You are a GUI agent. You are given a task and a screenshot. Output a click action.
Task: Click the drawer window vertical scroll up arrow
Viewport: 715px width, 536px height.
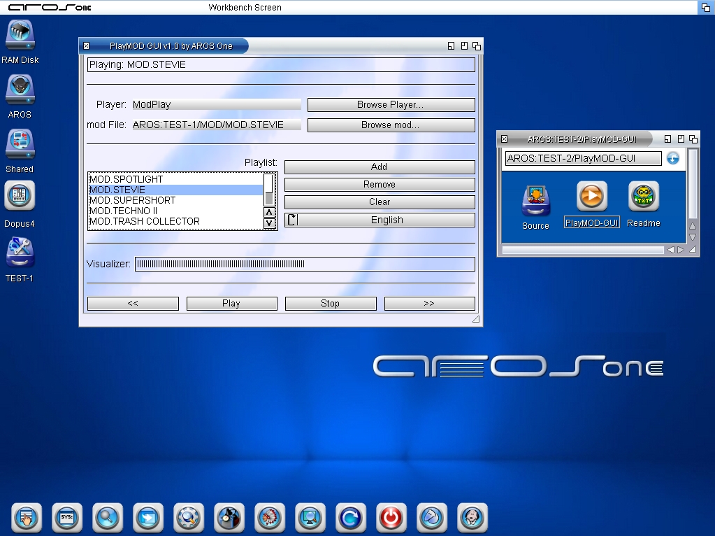click(x=693, y=226)
